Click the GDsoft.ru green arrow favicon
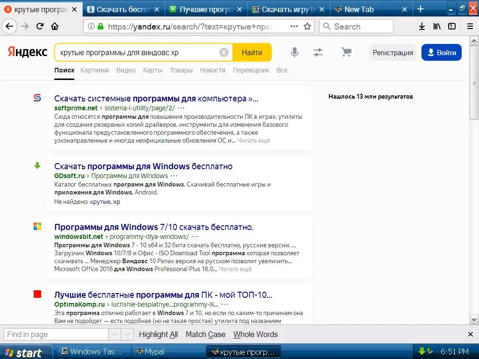The image size is (479, 359). (x=37, y=165)
